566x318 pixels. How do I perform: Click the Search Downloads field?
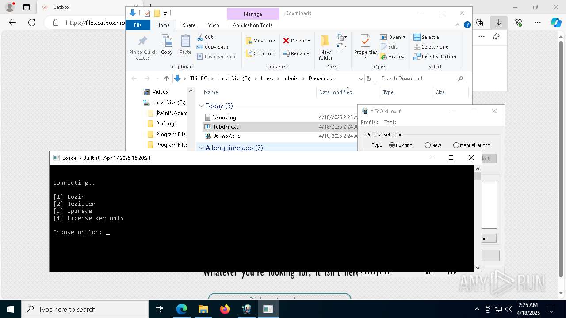(422, 79)
